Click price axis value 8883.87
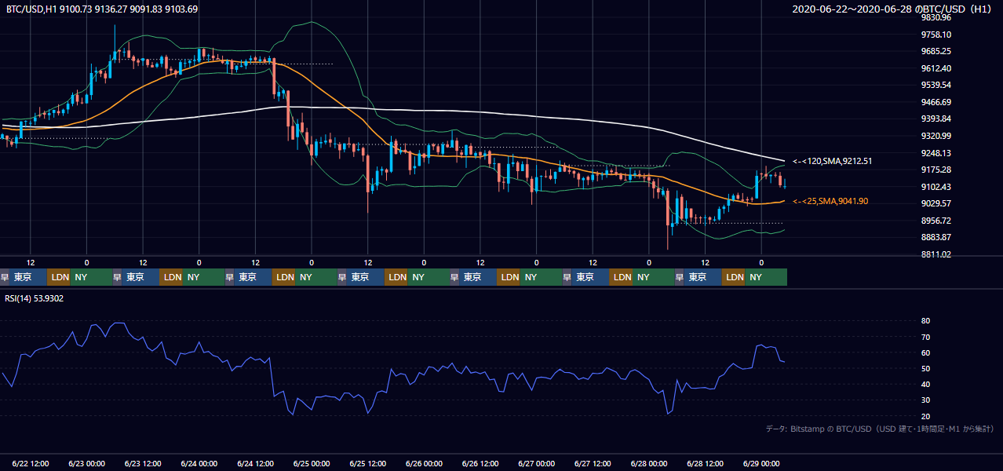 [936, 237]
